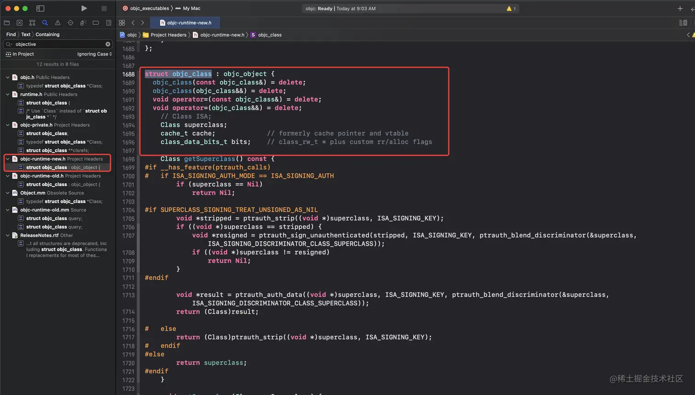Select the objc-runtime-old.mm Source file row
This screenshot has height=395, width=695.
[x=58, y=210]
